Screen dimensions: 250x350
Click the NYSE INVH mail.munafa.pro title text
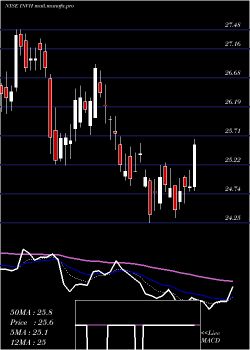39,6
